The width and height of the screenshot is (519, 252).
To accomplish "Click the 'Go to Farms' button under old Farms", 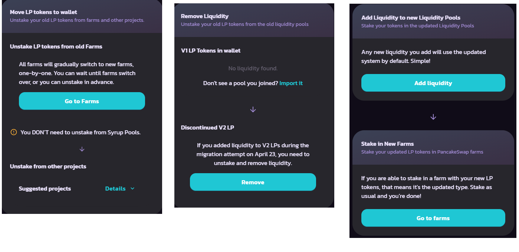I will pyautogui.click(x=82, y=101).
